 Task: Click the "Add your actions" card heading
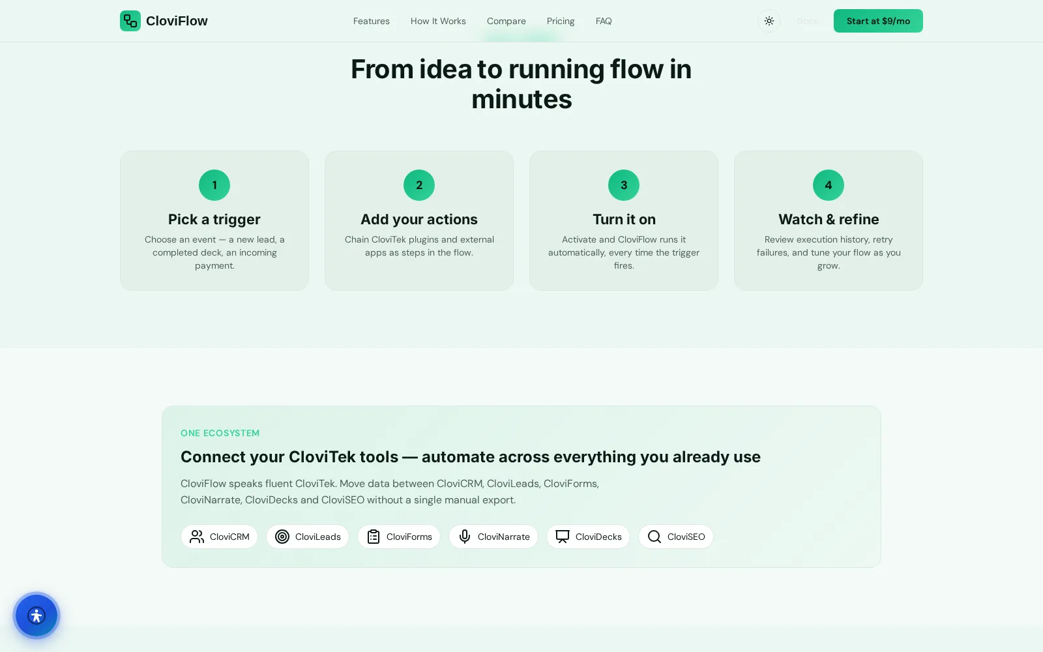pyautogui.click(x=419, y=219)
